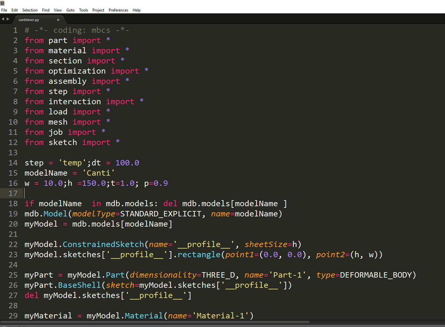This screenshot has height=327, width=445.
Task: Open the File menu
Action: (x=4, y=10)
